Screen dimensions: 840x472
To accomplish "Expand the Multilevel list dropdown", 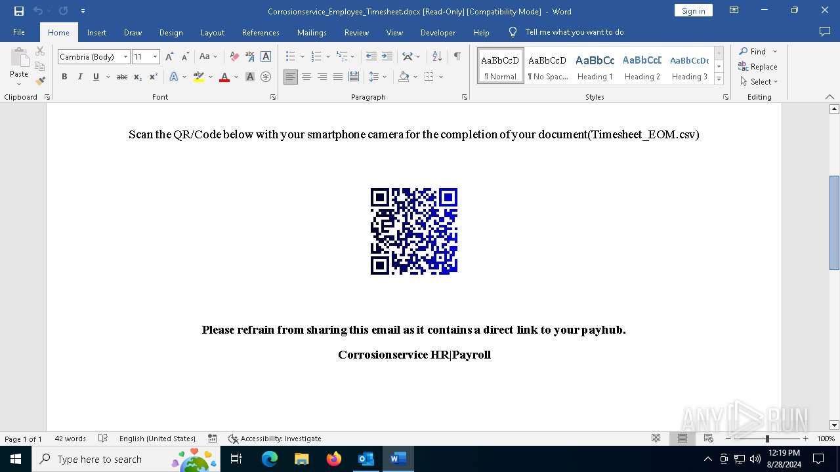I will (352, 57).
